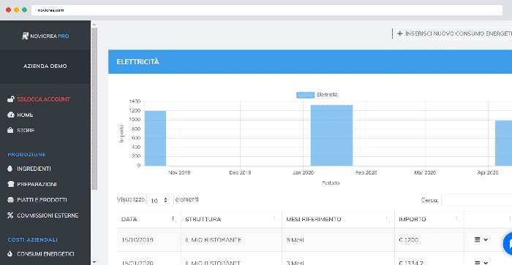This screenshot has width=512, height=265.
Task: Click the browser address bar
Action: pos(267,10)
